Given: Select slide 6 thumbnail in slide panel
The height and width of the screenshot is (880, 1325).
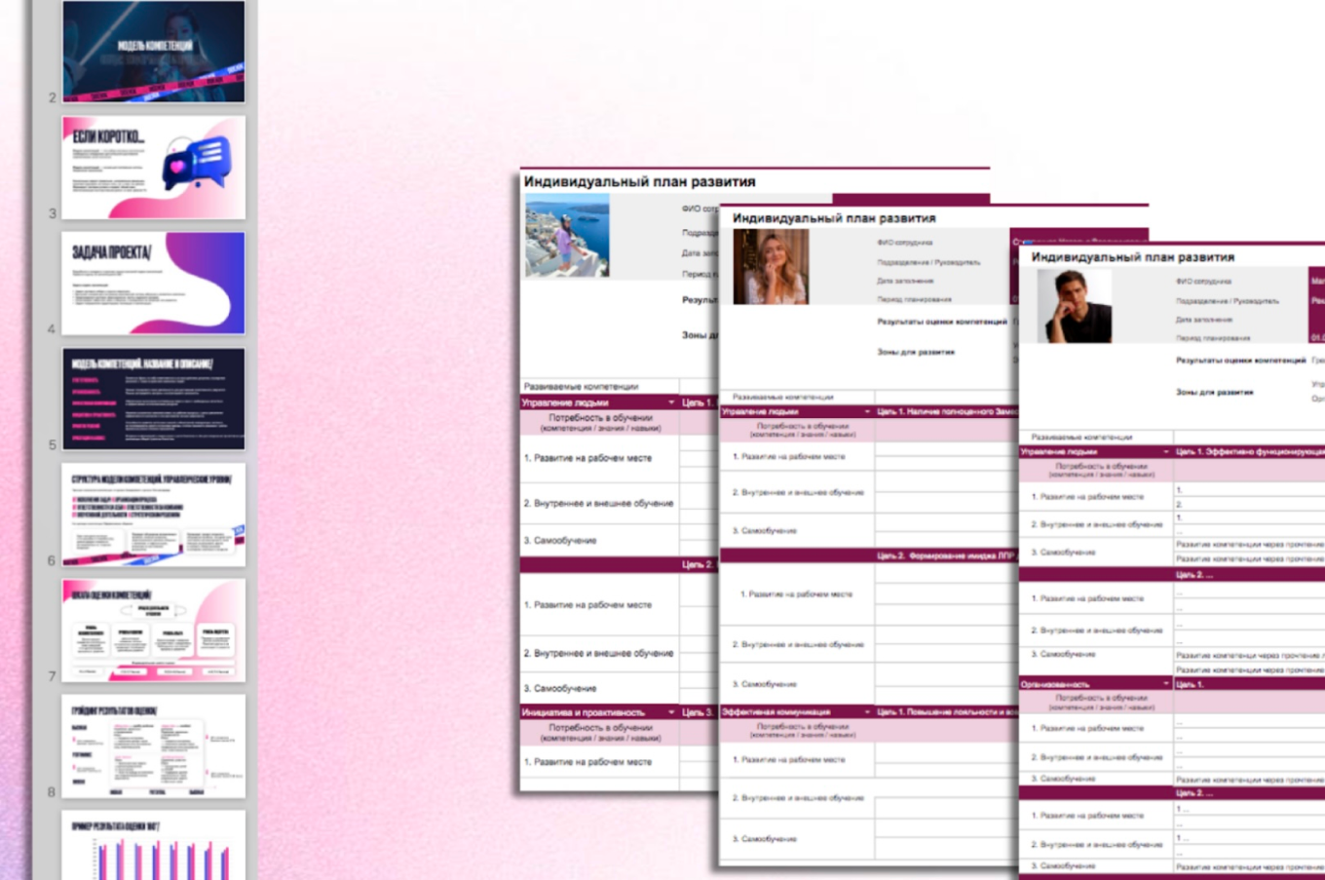Looking at the screenshot, I should pyautogui.click(x=153, y=515).
